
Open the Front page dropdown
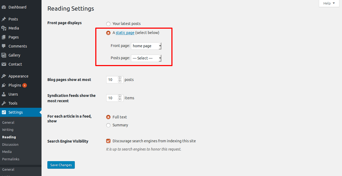(146, 46)
